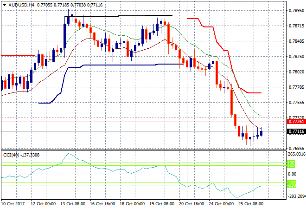The width and height of the screenshot is (306, 209).
Task: Click the green -130 CCI level label
Action: (x=292, y=185)
